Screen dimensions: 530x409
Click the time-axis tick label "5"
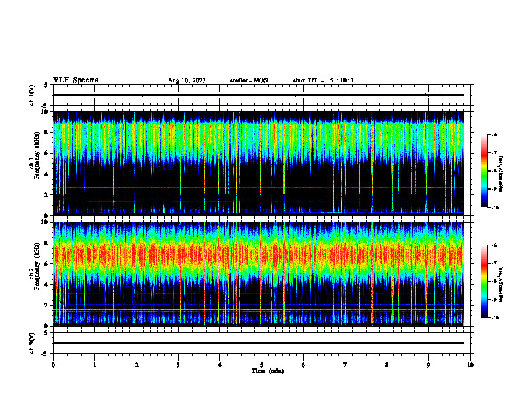(x=262, y=365)
